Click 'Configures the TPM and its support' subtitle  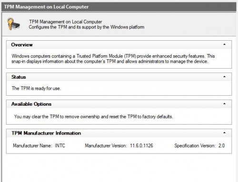tap(87, 27)
